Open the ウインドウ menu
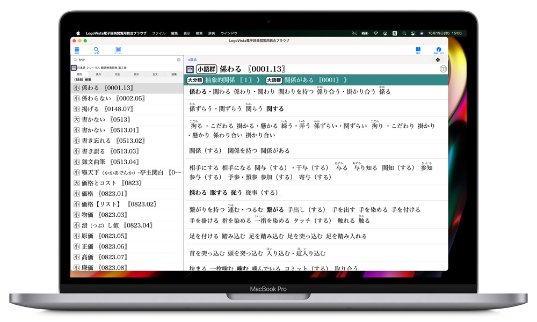Screen dimensions: 537x322 pyautogui.click(x=229, y=33)
